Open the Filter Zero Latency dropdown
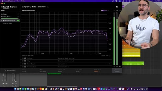The width and height of the screenshot is (162, 91). (x=44, y=71)
